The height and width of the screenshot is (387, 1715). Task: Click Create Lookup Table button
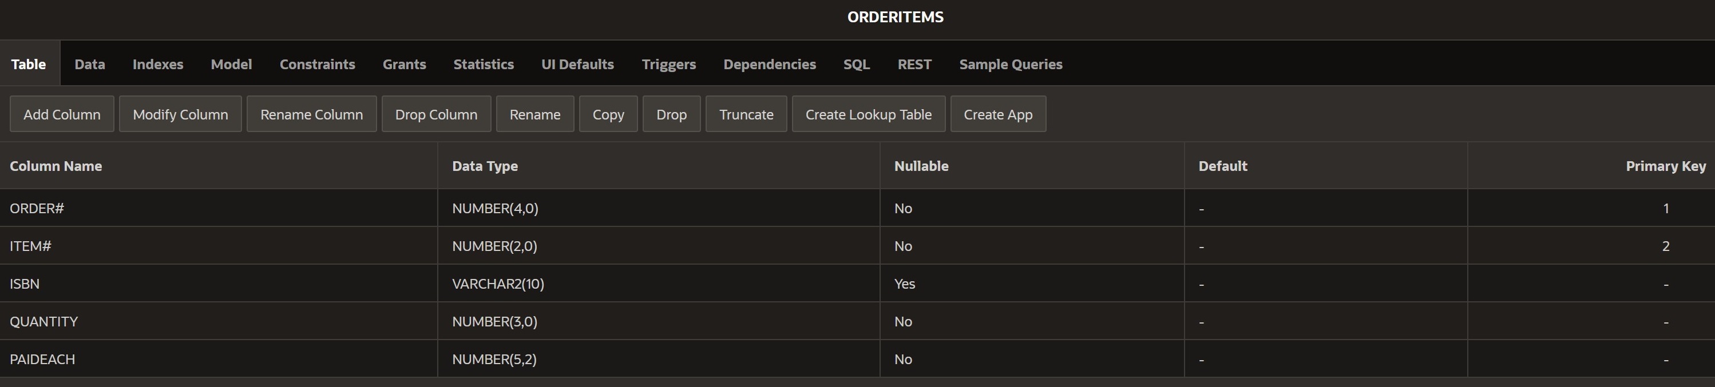tap(868, 114)
